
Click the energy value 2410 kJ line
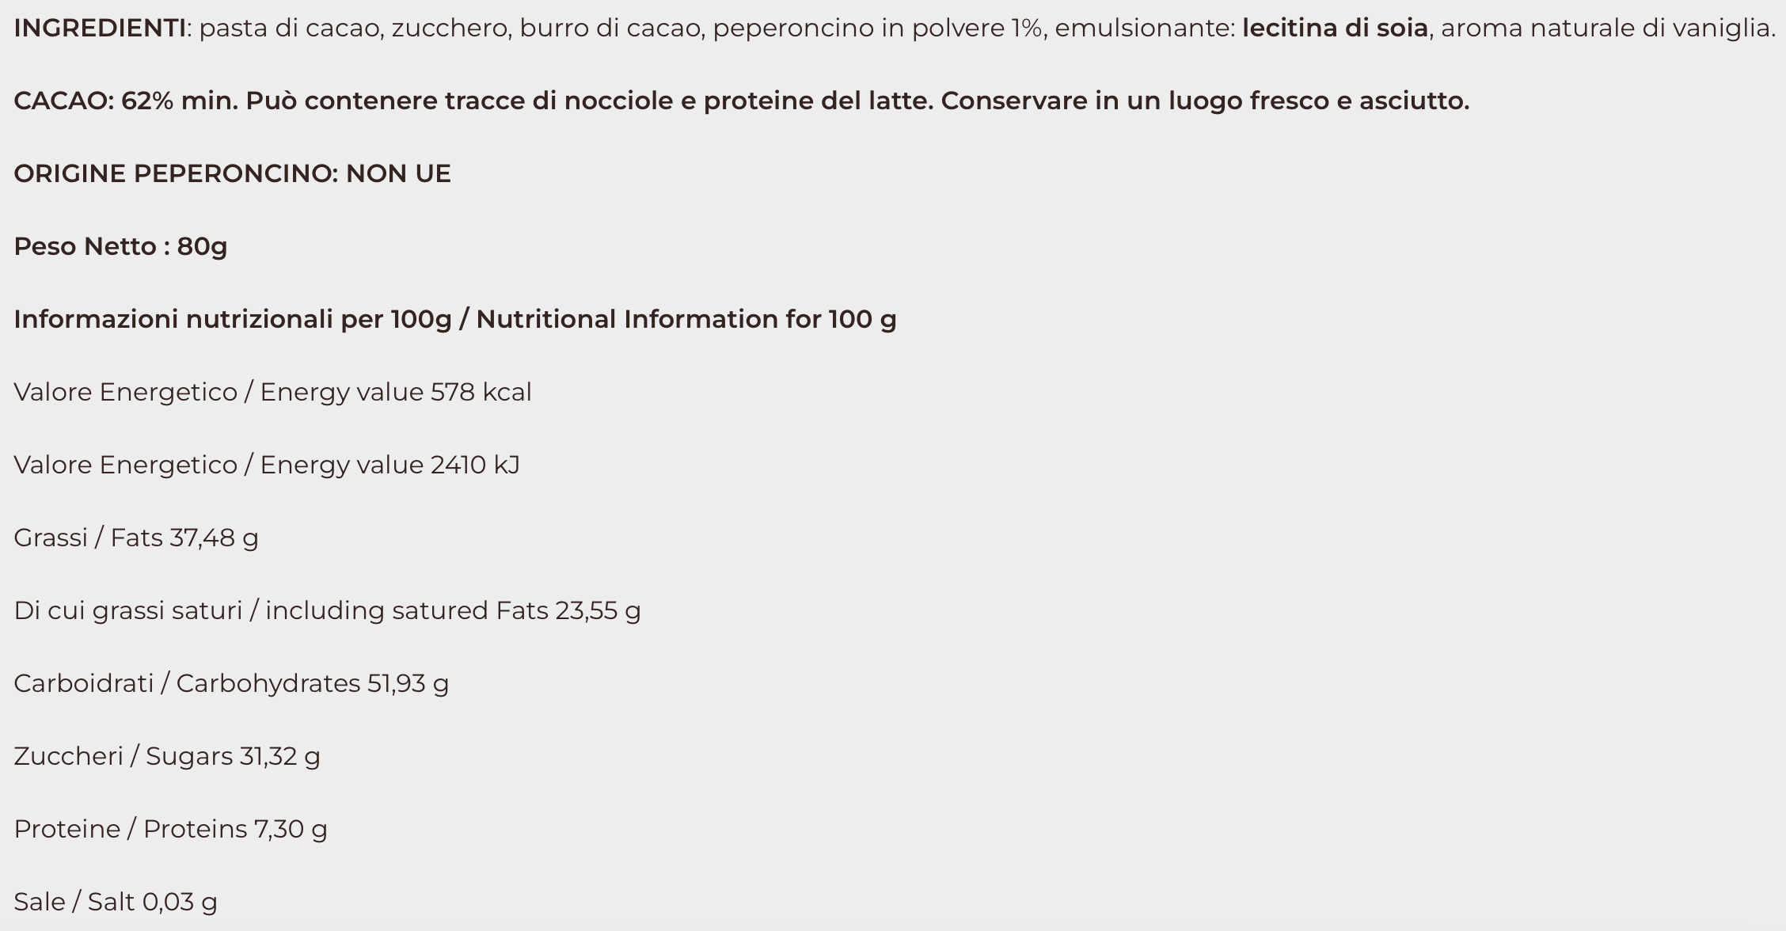[x=267, y=465]
